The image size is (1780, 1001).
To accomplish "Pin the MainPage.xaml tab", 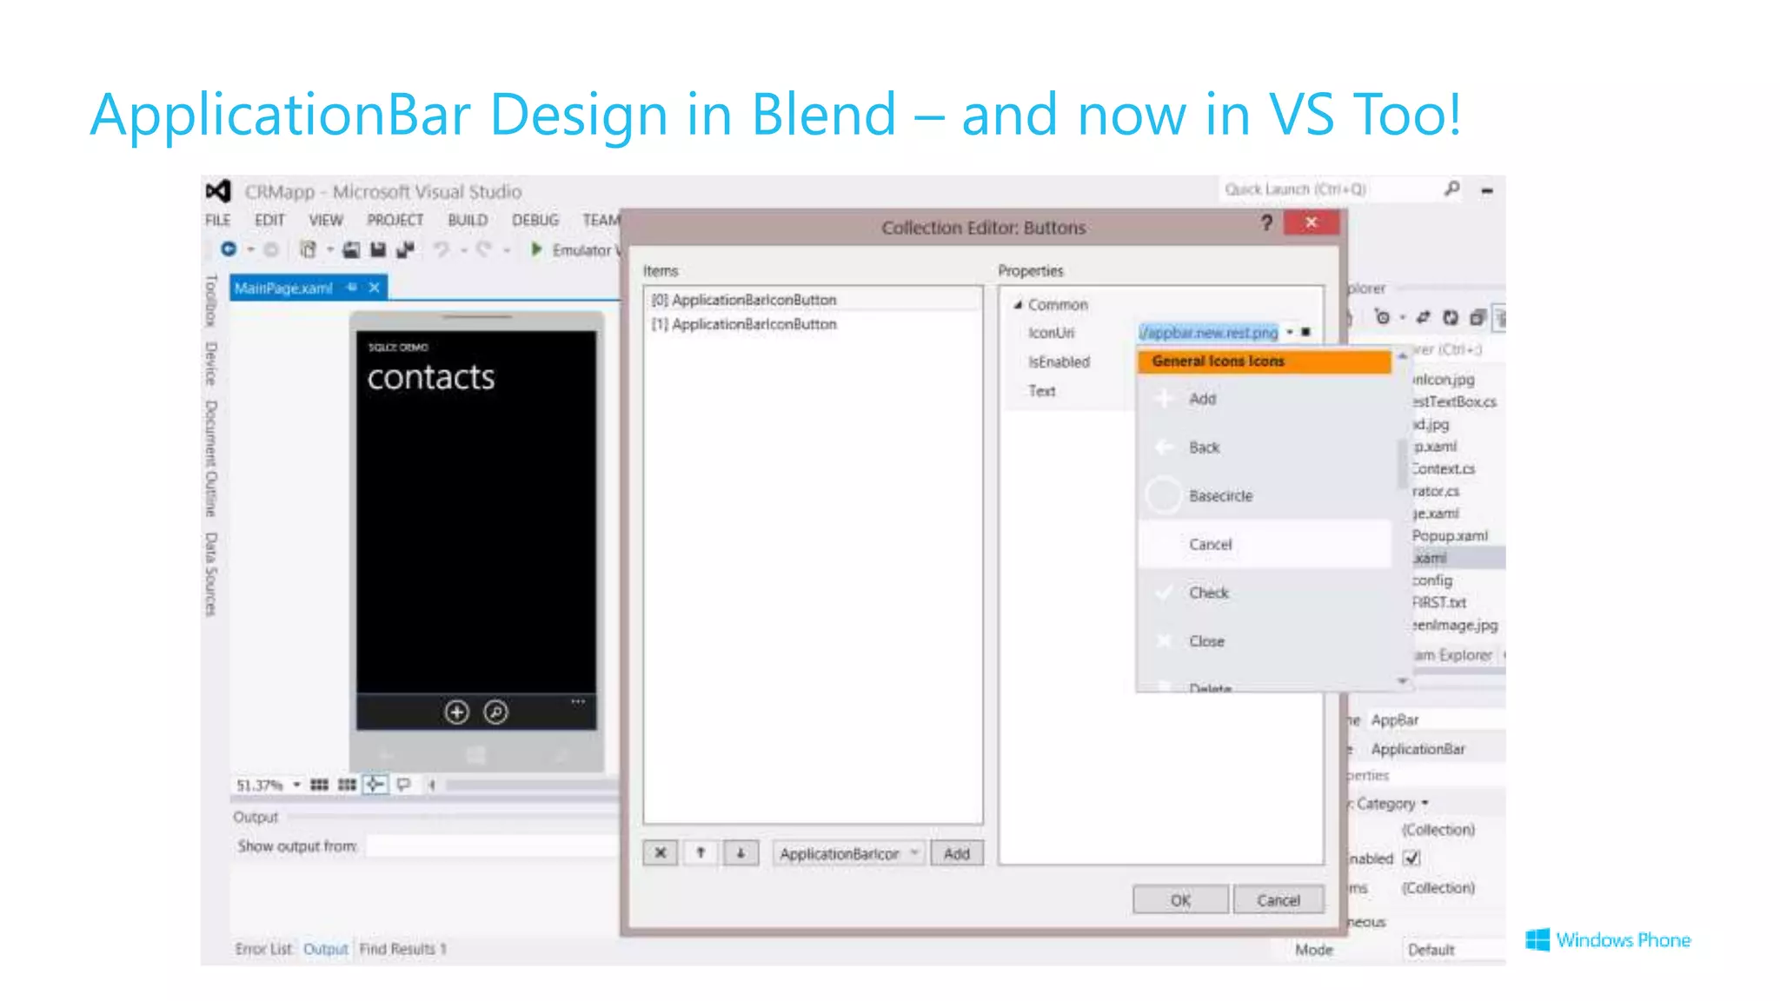I will (352, 288).
